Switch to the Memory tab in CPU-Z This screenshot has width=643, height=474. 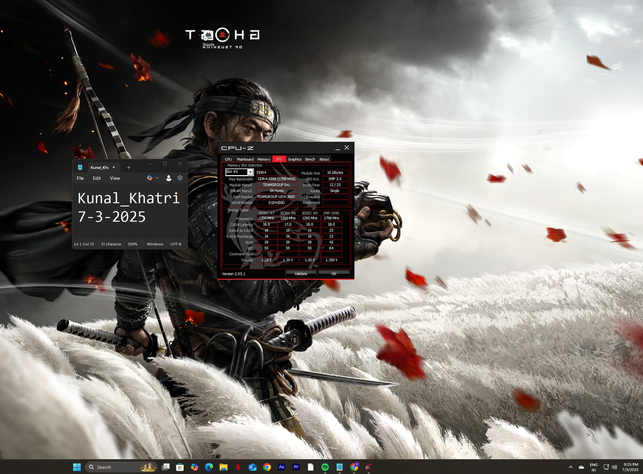tap(264, 159)
